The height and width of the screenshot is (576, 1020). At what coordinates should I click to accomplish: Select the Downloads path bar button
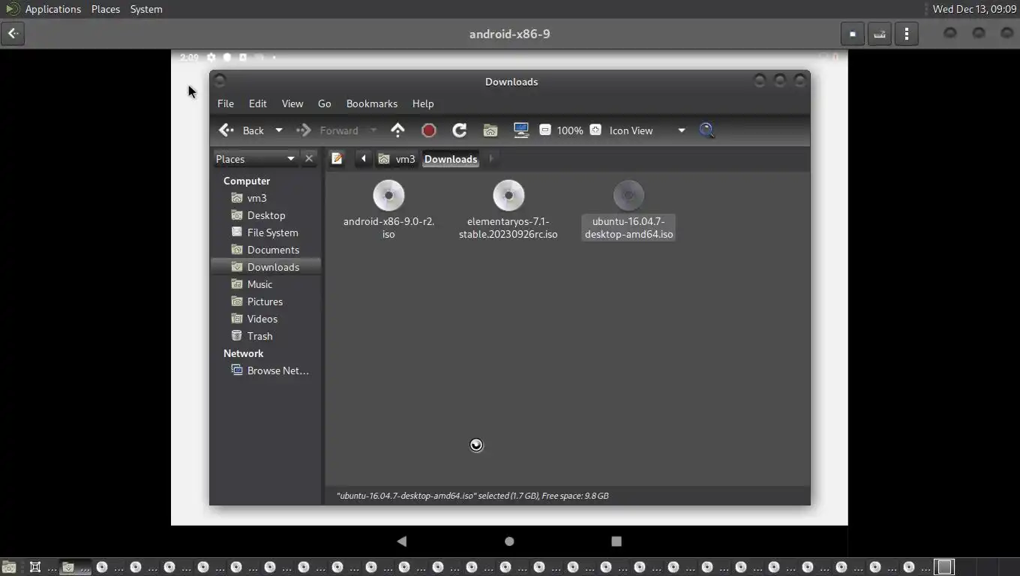click(x=451, y=159)
